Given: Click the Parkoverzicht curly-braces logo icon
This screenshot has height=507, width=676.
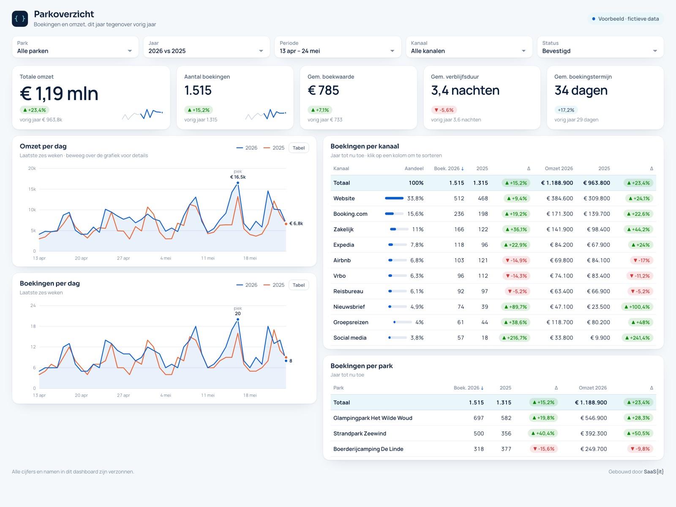Looking at the screenshot, I should [x=20, y=19].
